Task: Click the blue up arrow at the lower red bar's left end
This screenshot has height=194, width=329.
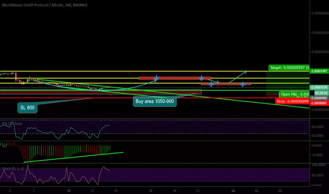Action: point(211,84)
